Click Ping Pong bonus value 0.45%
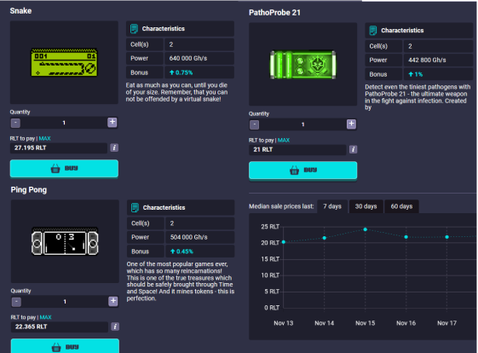This screenshot has width=478, height=353. (x=181, y=252)
